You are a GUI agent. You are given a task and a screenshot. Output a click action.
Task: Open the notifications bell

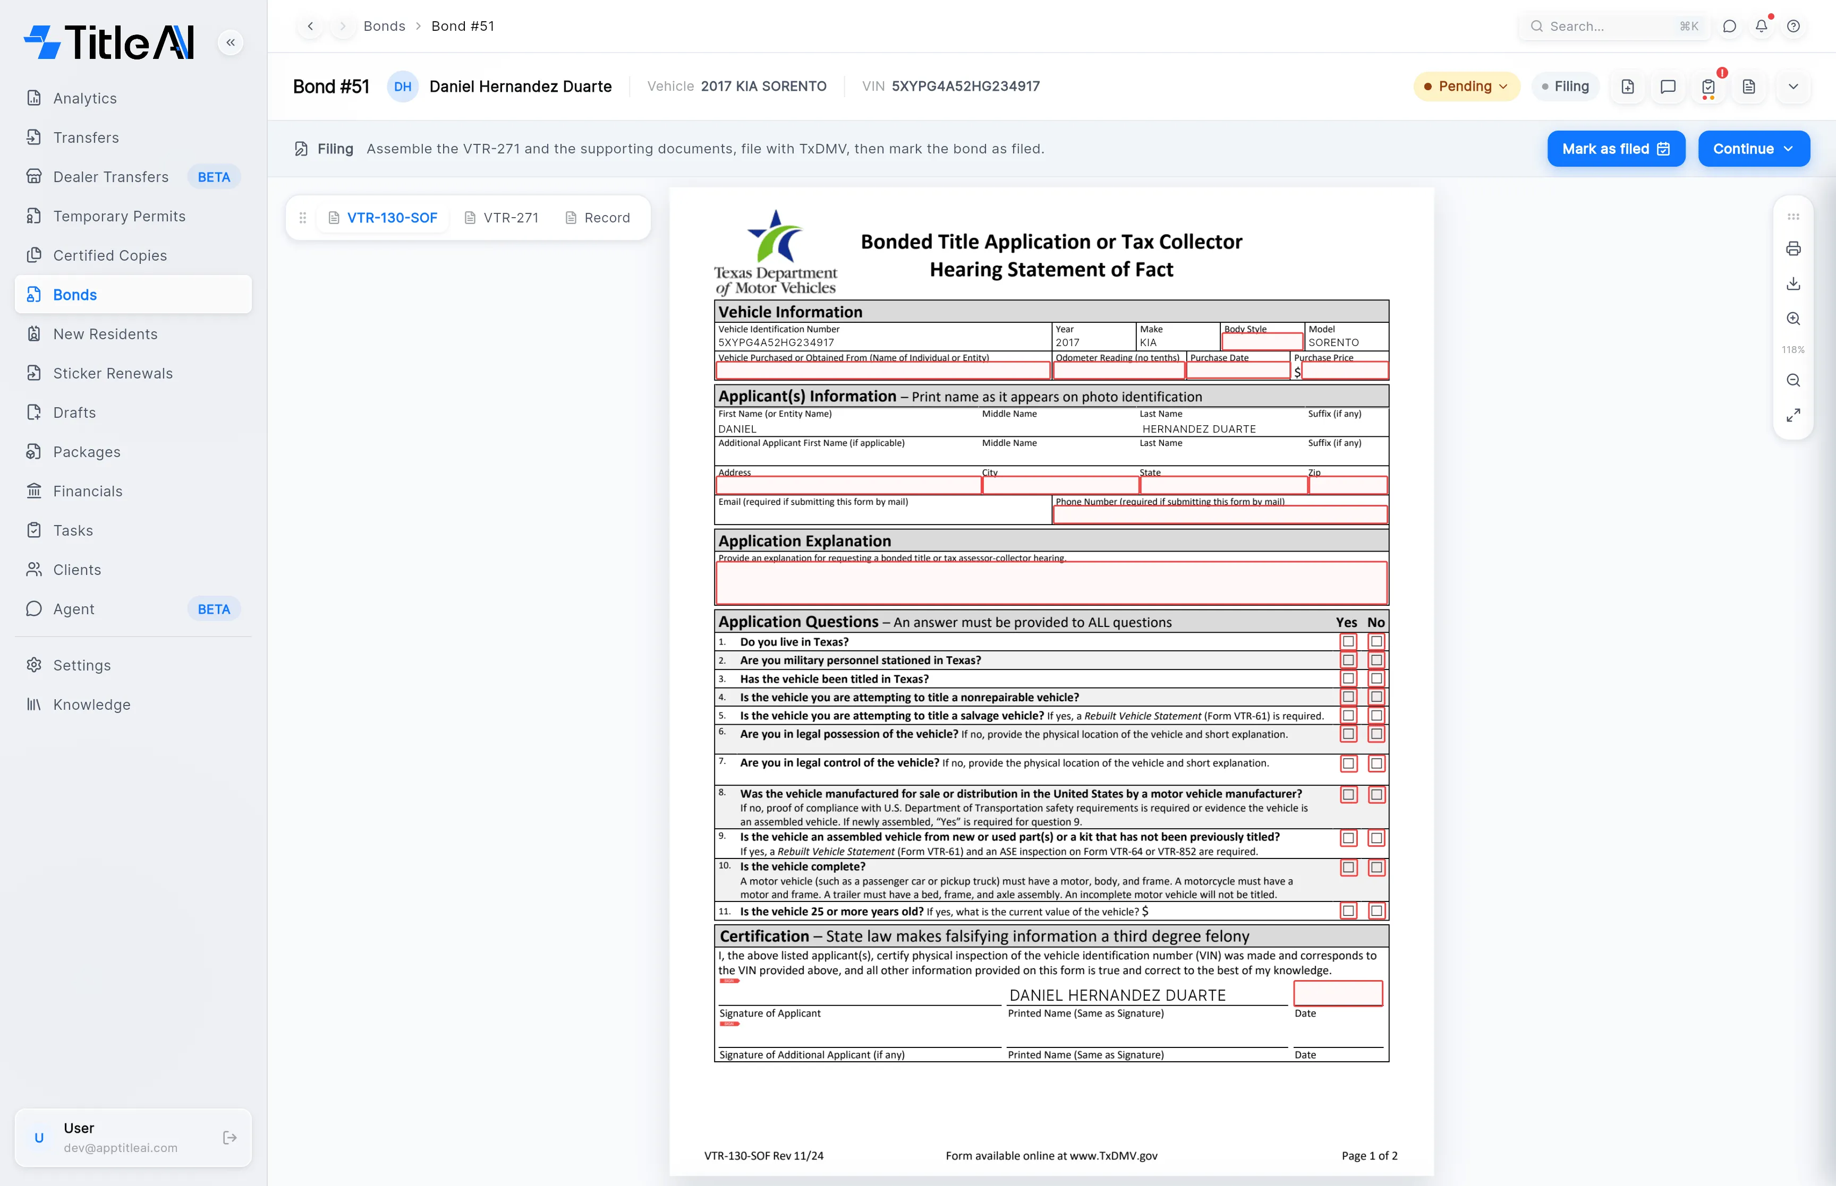[1761, 26]
